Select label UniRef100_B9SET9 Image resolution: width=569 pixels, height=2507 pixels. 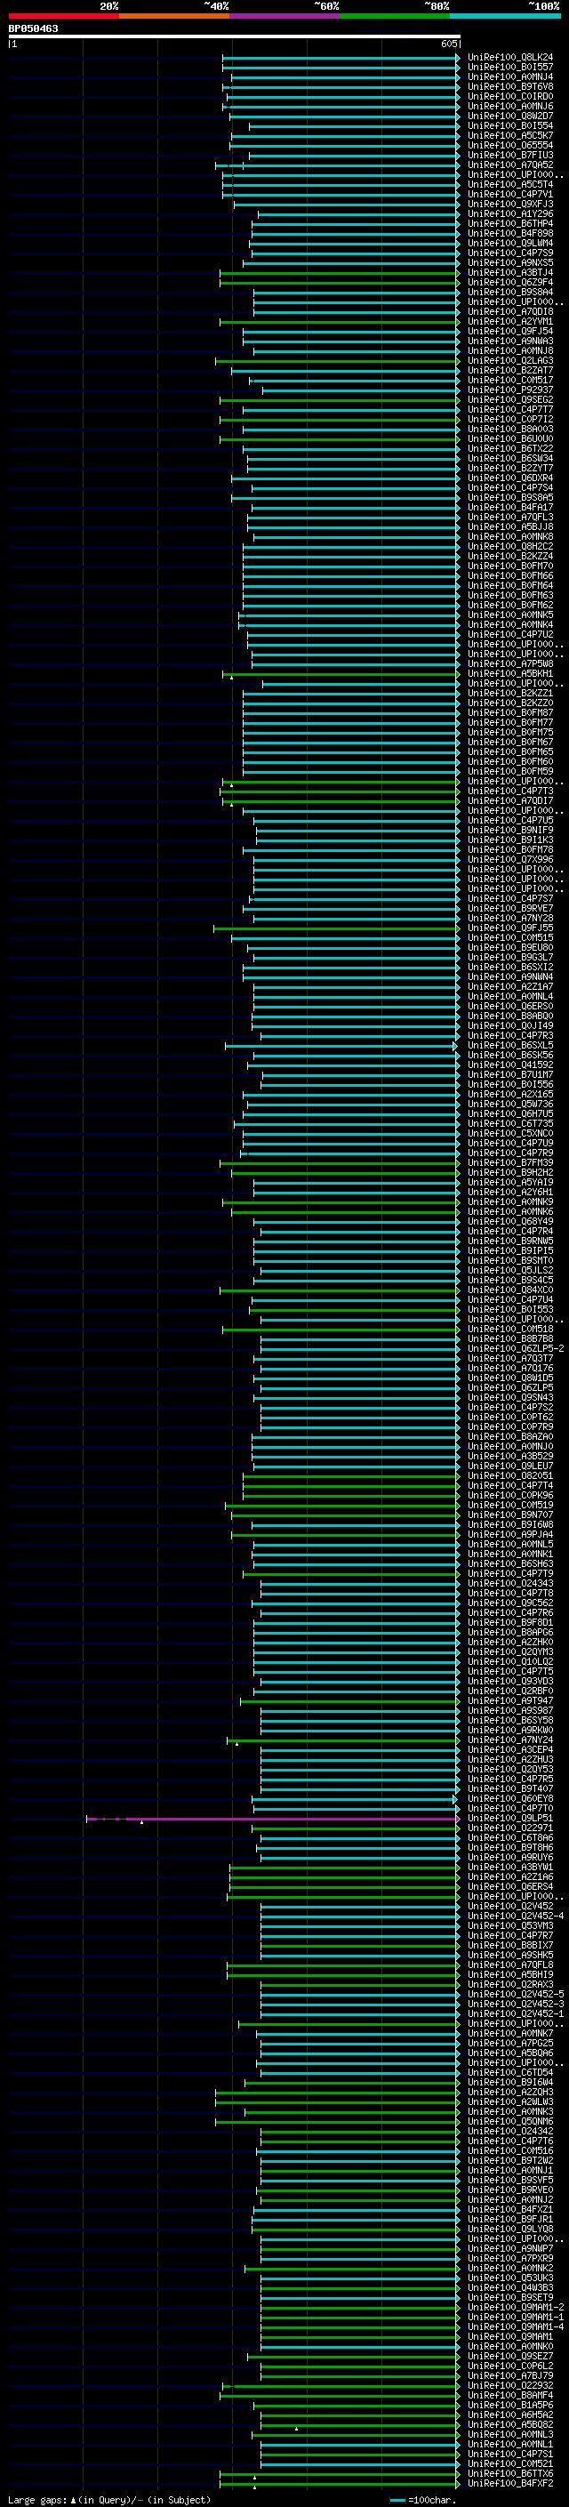(x=510, y=2298)
